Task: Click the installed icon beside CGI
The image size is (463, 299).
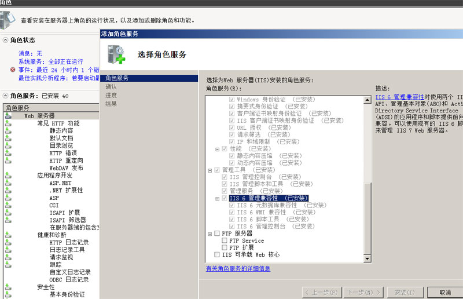Action: coord(8,205)
